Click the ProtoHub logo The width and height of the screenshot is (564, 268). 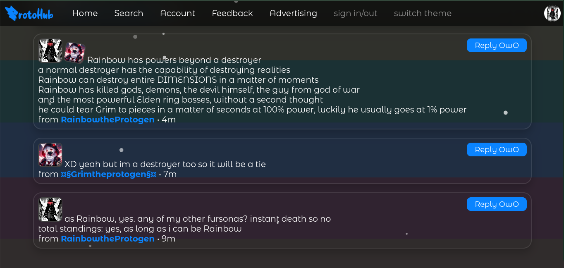pos(29,13)
